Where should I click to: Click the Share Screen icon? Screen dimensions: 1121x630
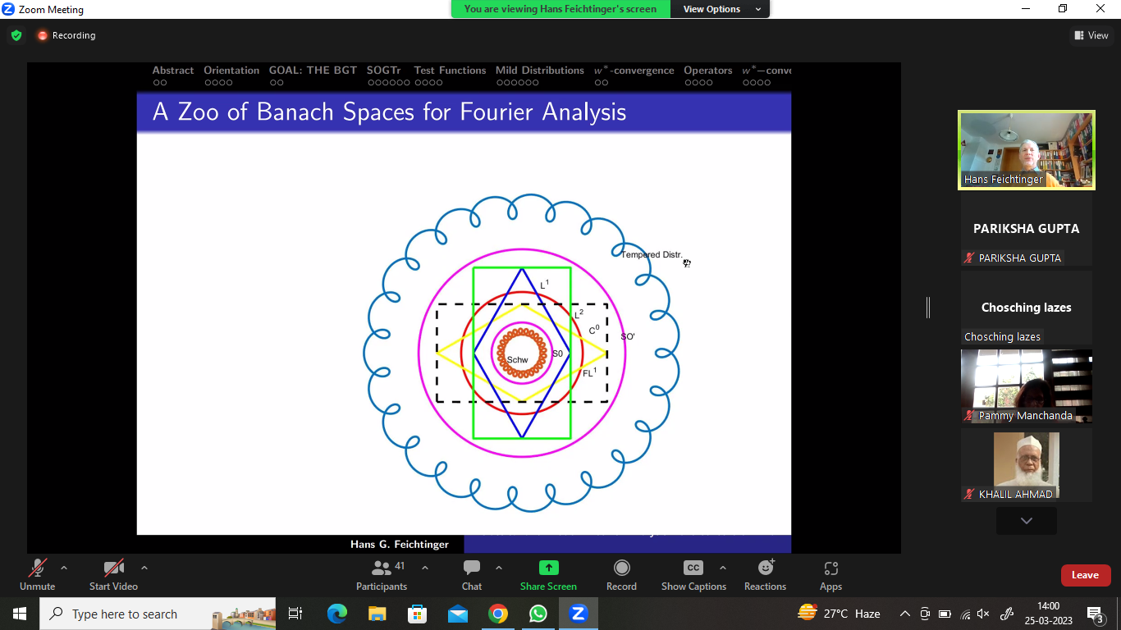coord(548,568)
